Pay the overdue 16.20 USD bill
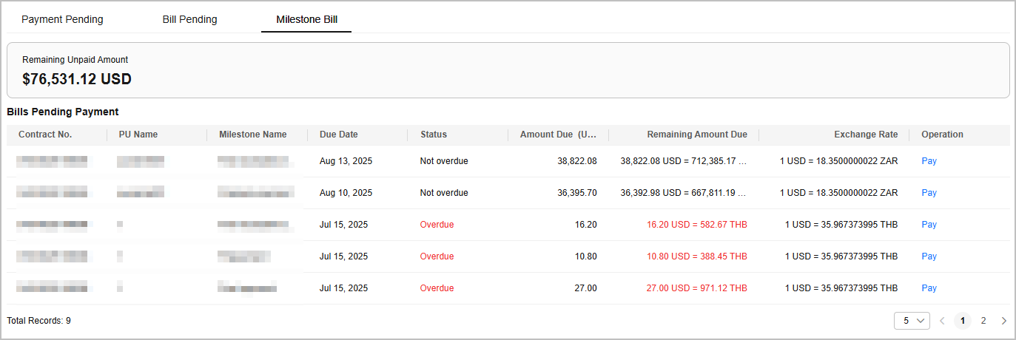The height and width of the screenshot is (340, 1016). coord(929,225)
